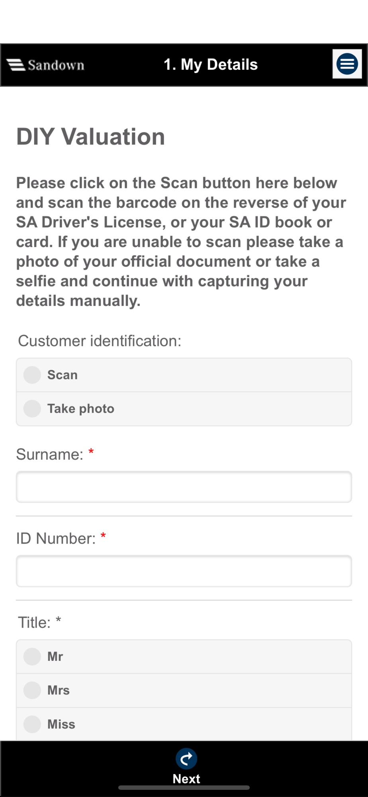
Task: Choose Mr as title
Action: pos(184,657)
